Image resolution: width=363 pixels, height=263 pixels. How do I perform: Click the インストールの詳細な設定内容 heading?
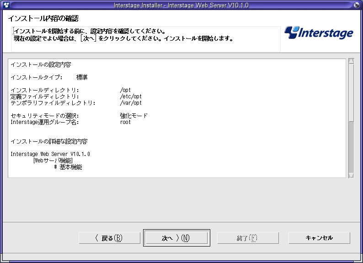click(x=49, y=141)
